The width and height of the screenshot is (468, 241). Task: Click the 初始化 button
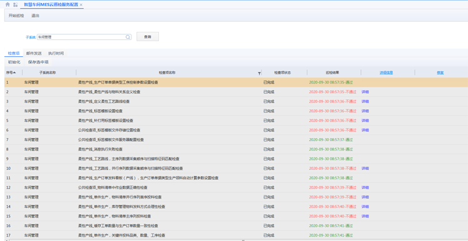coord(14,62)
